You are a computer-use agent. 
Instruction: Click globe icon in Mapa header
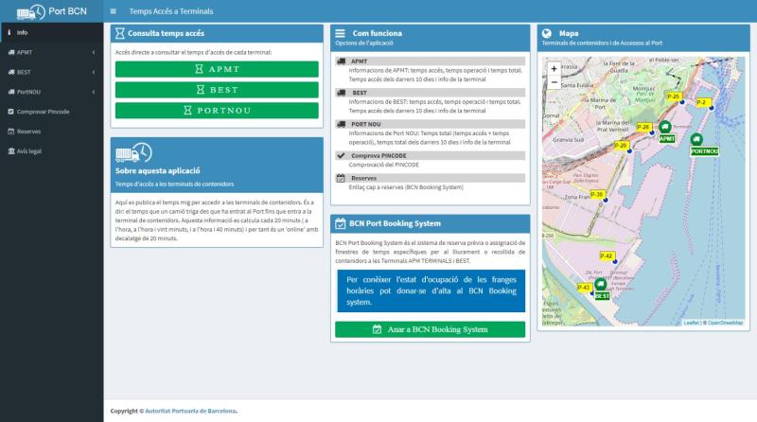[547, 33]
